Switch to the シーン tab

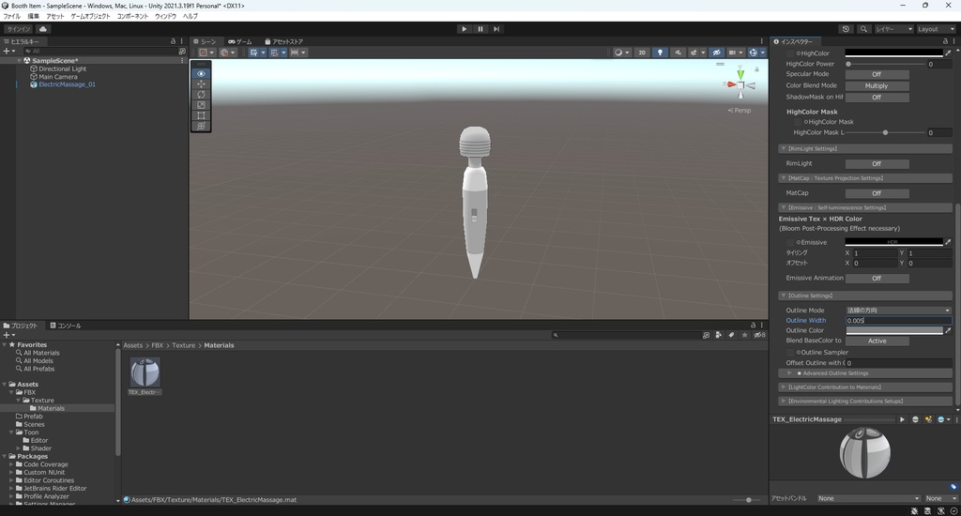pyautogui.click(x=205, y=41)
